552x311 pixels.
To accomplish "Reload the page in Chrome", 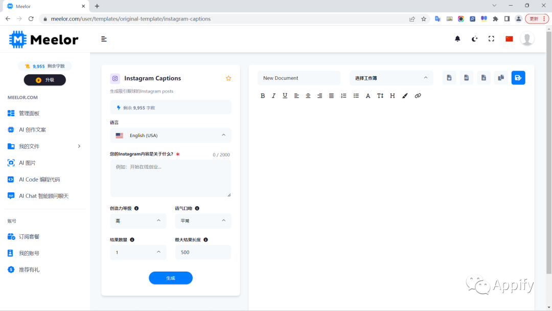I will click(x=31, y=18).
